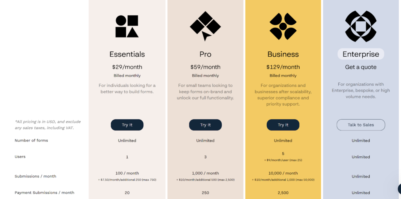Click Try It under the Pro plan
The image size is (401, 199).
click(205, 125)
